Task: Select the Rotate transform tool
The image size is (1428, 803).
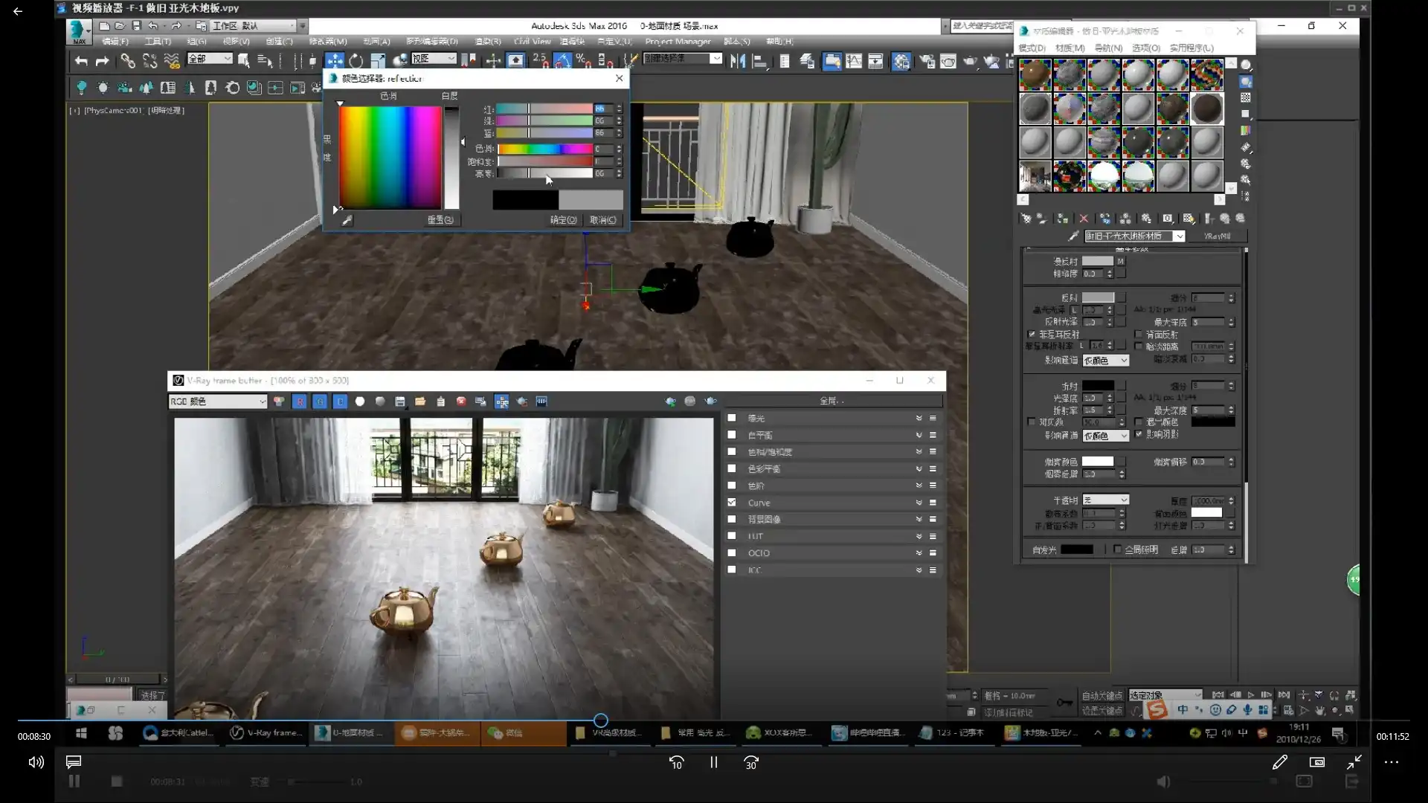Action: coord(356,61)
